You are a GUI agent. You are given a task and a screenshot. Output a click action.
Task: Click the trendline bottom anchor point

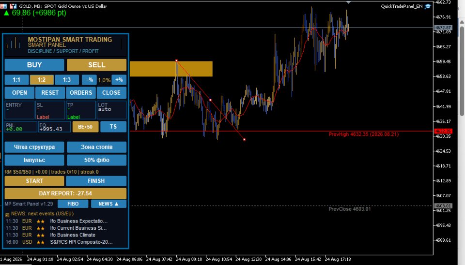[x=244, y=139]
